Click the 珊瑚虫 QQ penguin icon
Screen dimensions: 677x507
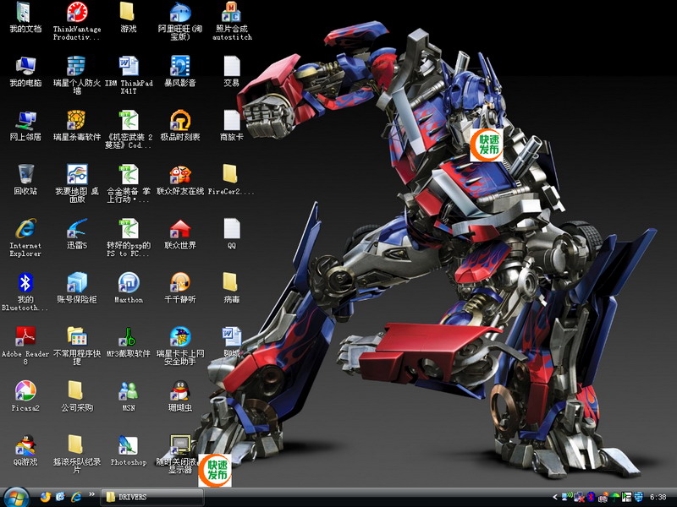coord(180,396)
